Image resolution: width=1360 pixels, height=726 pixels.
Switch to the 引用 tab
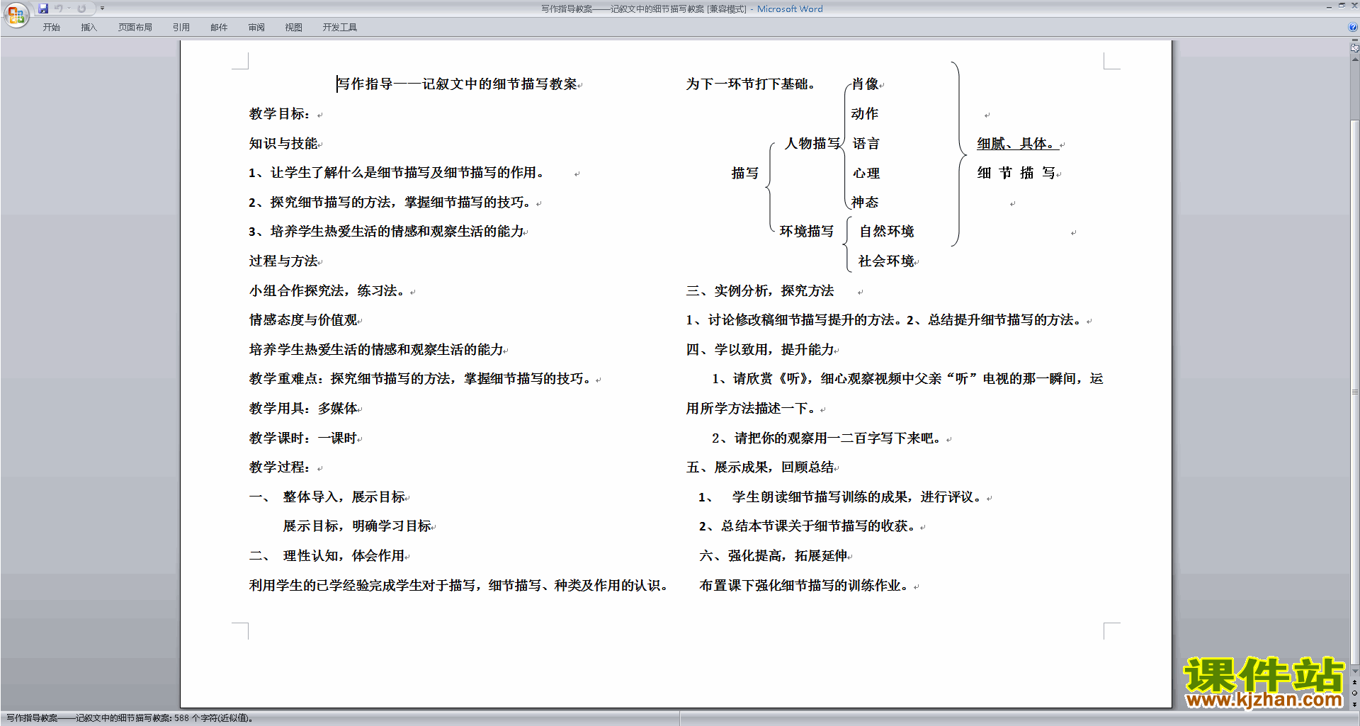pyautogui.click(x=181, y=28)
